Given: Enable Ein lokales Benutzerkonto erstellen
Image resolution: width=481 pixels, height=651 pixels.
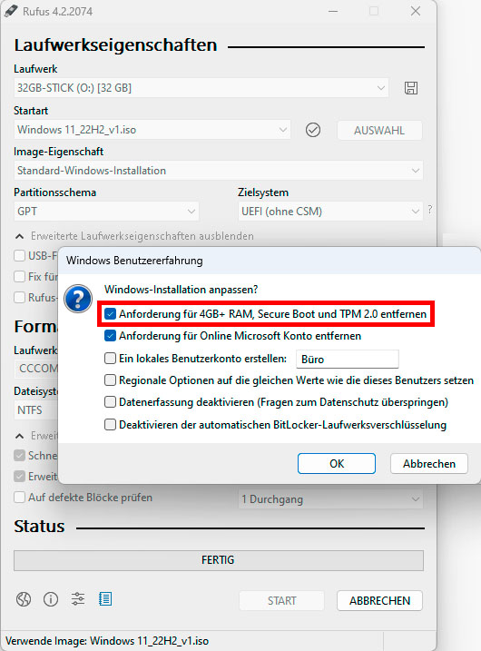Looking at the screenshot, I should [x=110, y=359].
